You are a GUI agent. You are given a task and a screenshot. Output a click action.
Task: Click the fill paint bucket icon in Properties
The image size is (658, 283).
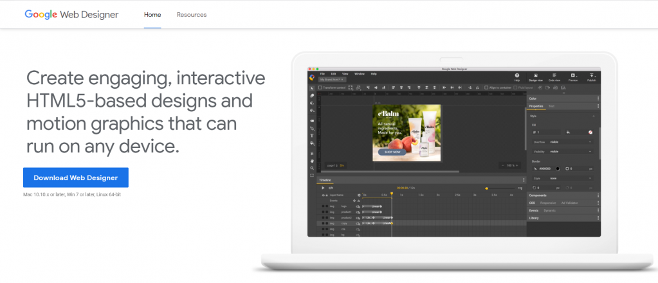coord(568,132)
